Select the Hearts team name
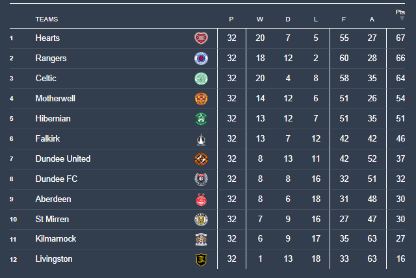 (47, 38)
